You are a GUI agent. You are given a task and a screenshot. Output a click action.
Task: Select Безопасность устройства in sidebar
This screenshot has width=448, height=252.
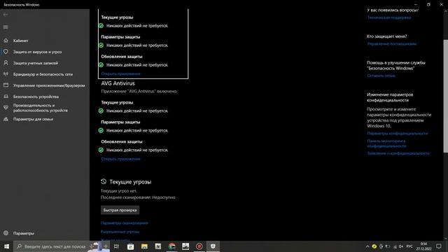point(36,97)
